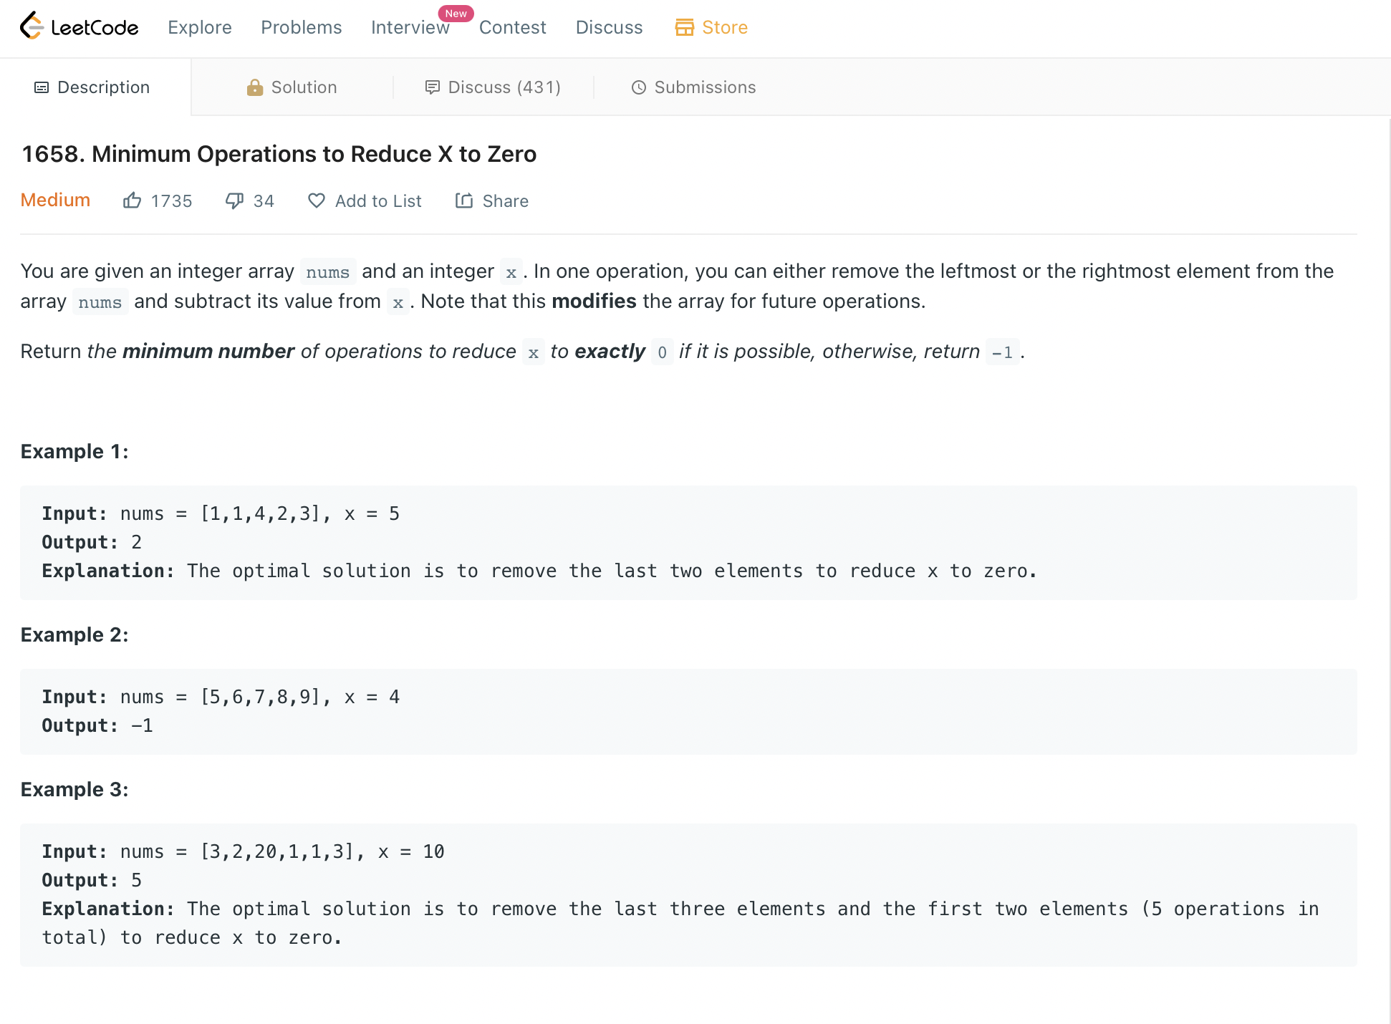Open the top navigation Discuss link
1391x1024 pixels.
click(609, 27)
